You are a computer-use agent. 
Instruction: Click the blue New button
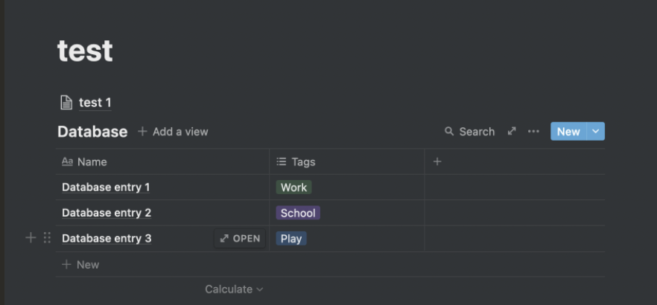click(x=568, y=132)
